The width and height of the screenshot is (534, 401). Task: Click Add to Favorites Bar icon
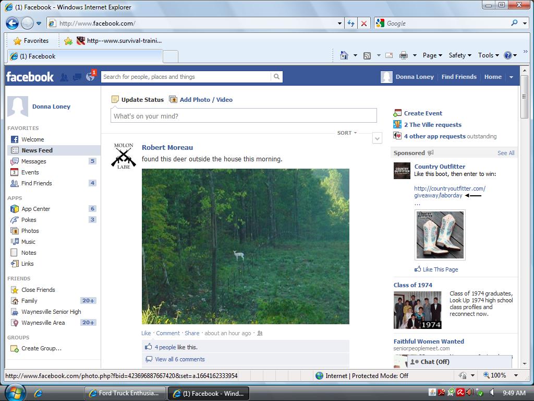(68, 41)
